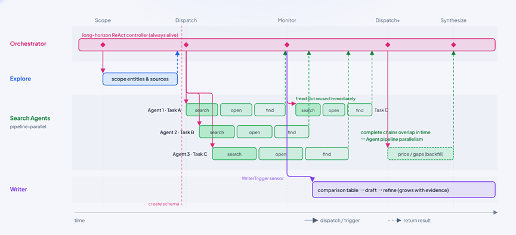Click the Dispatch phase heading
This screenshot has width=516, height=235.
(186, 20)
